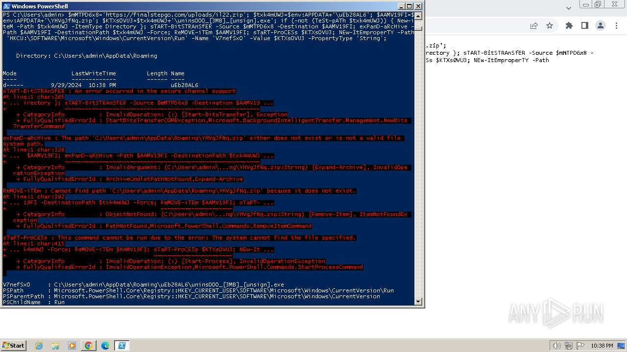627x352 pixels.
Task: Click the 'ReMOVE-iTEm : Cannot find path' line
Action: coord(179,191)
